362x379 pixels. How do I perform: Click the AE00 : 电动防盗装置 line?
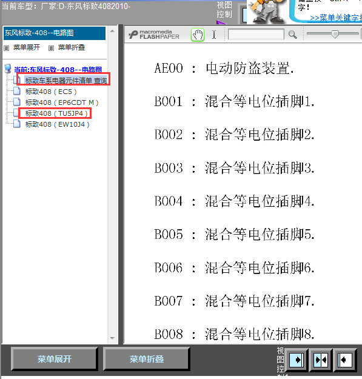(224, 69)
